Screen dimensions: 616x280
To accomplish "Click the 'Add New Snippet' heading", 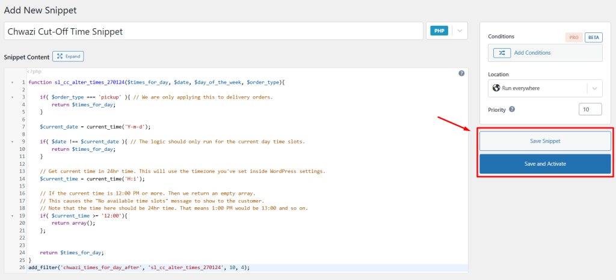I will 40,10.
